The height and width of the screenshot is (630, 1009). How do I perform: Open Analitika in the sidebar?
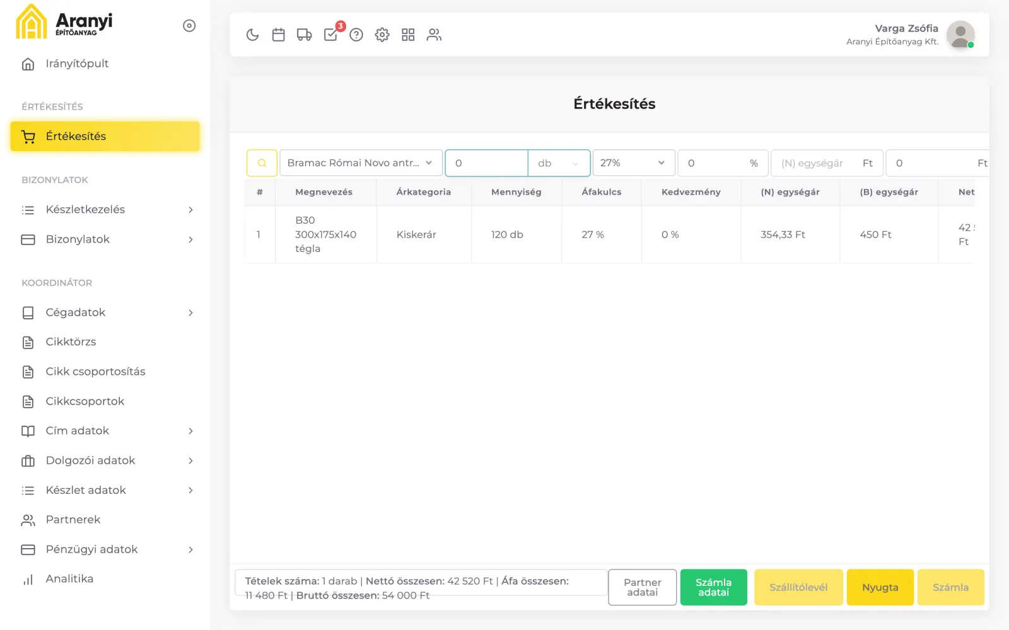pyautogui.click(x=105, y=579)
